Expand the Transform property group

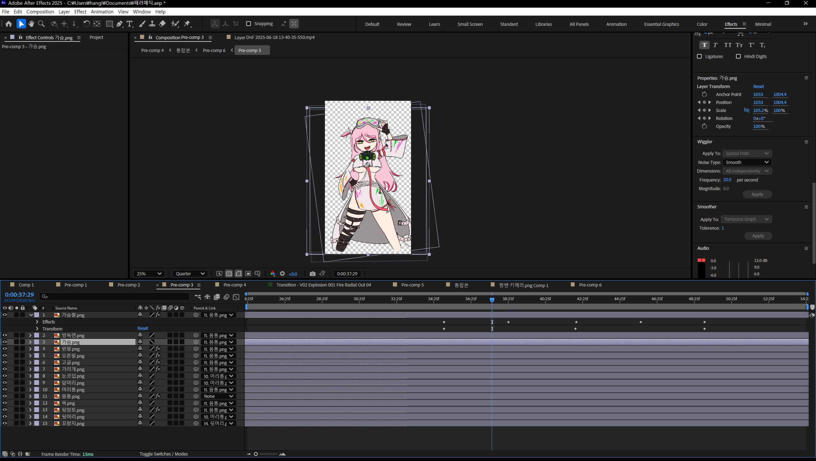(x=37, y=329)
